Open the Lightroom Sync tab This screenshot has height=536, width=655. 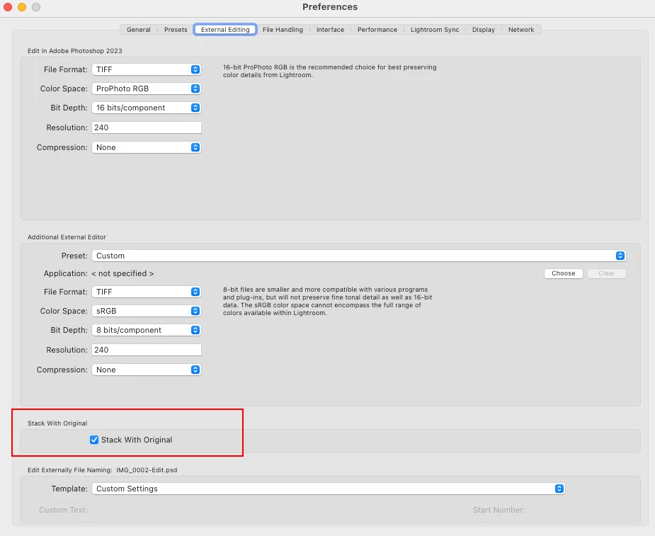[435, 30]
